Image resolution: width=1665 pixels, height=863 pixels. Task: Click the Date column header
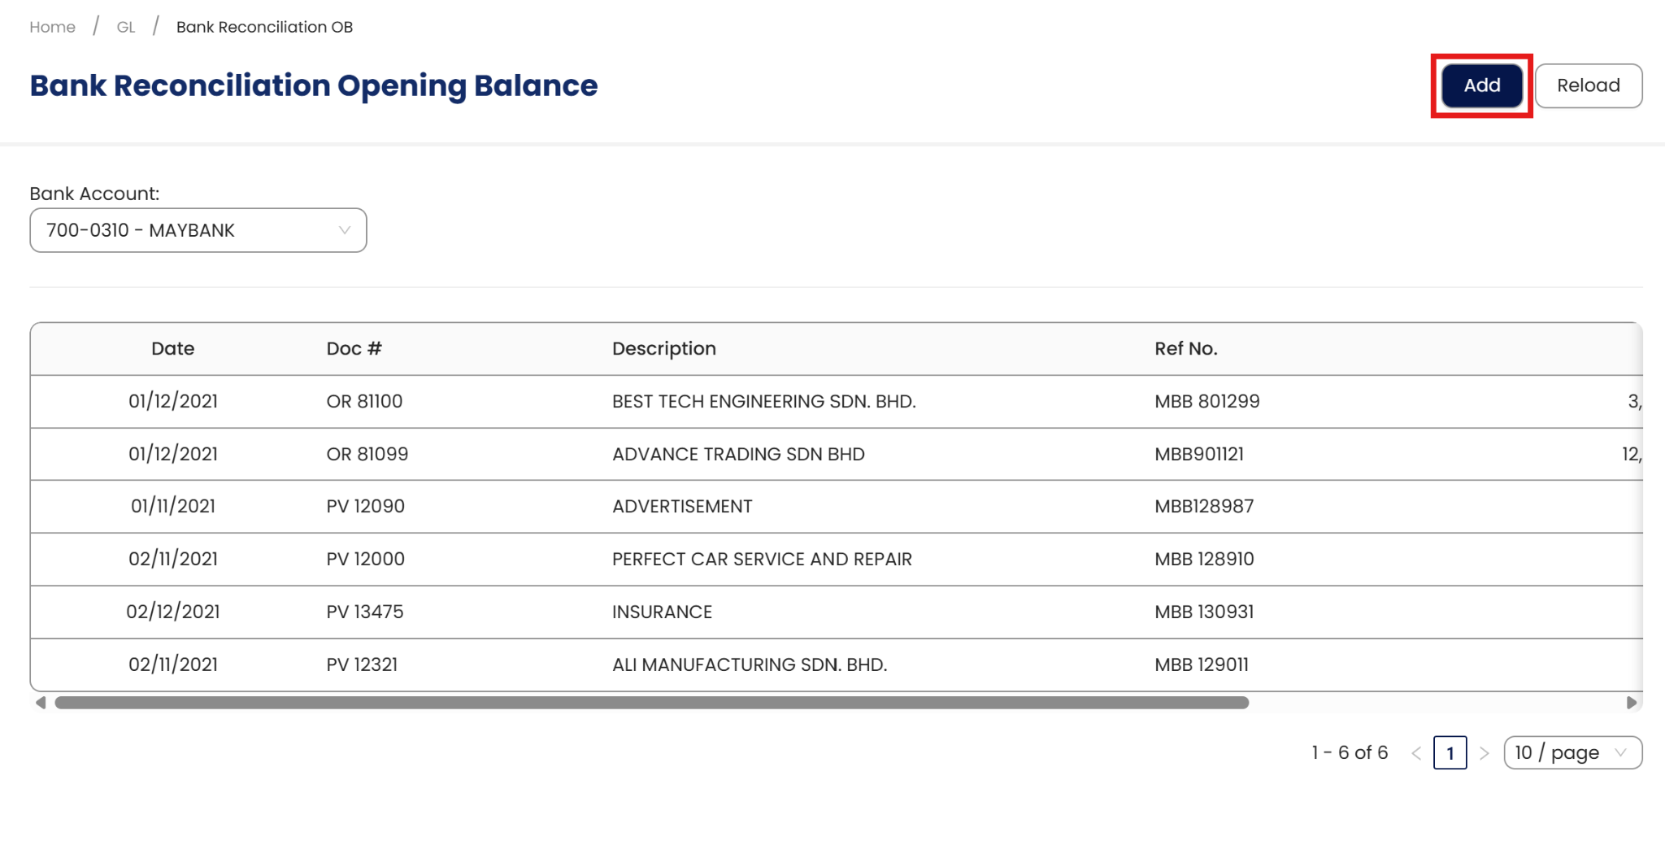coord(172,349)
